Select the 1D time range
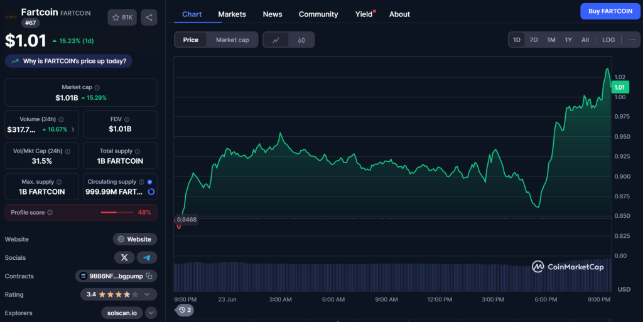The image size is (643, 322). 517,40
